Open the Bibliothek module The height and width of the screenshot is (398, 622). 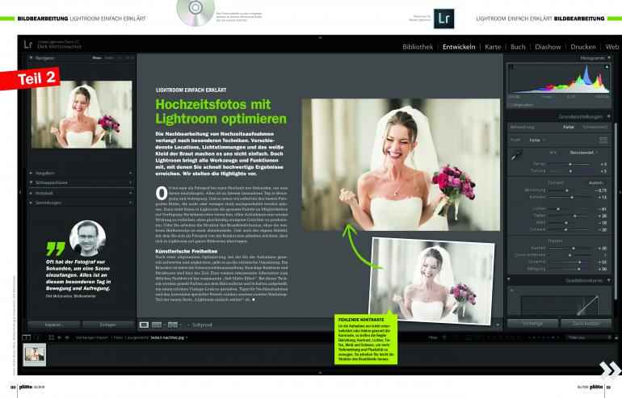point(418,47)
